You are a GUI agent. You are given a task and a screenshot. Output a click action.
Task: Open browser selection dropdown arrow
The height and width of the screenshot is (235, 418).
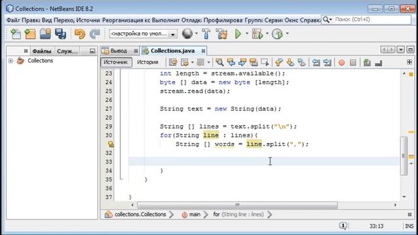(x=197, y=33)
